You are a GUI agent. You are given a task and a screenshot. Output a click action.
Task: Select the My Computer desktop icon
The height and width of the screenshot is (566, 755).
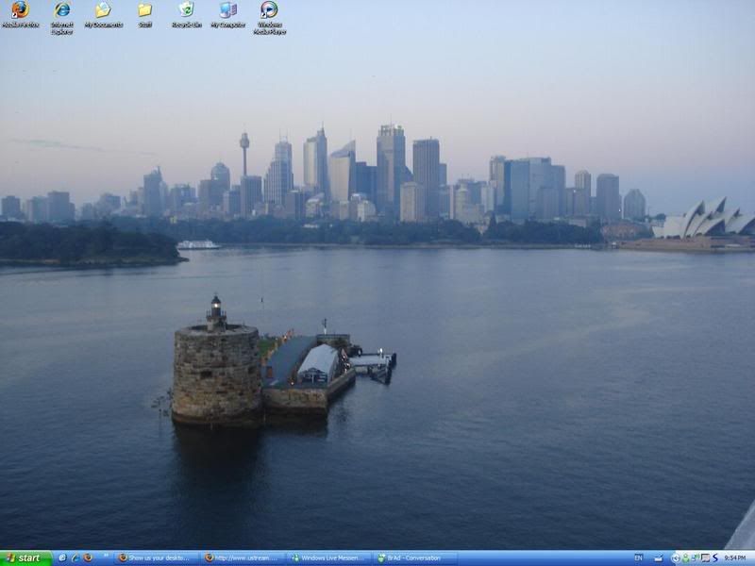pos(228,14)
